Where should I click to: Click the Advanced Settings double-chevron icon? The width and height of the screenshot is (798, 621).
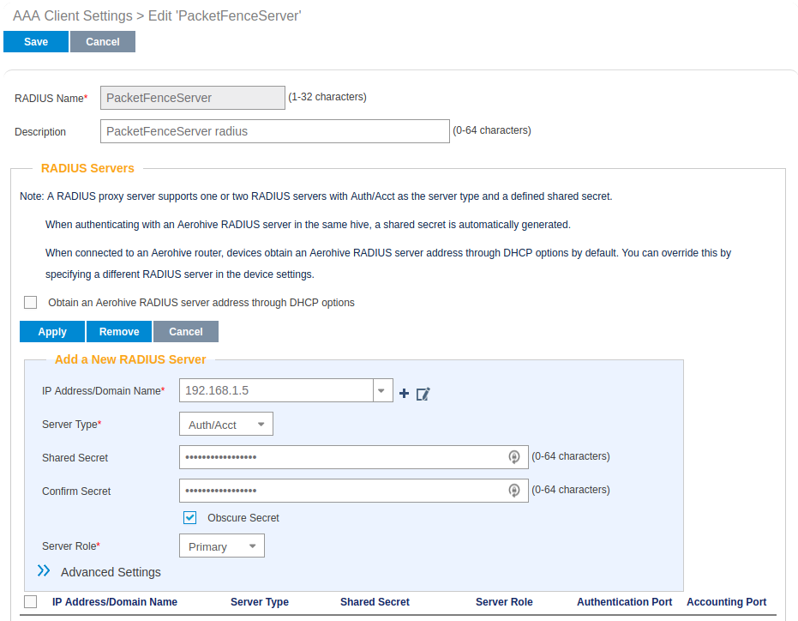pos(43,570)
